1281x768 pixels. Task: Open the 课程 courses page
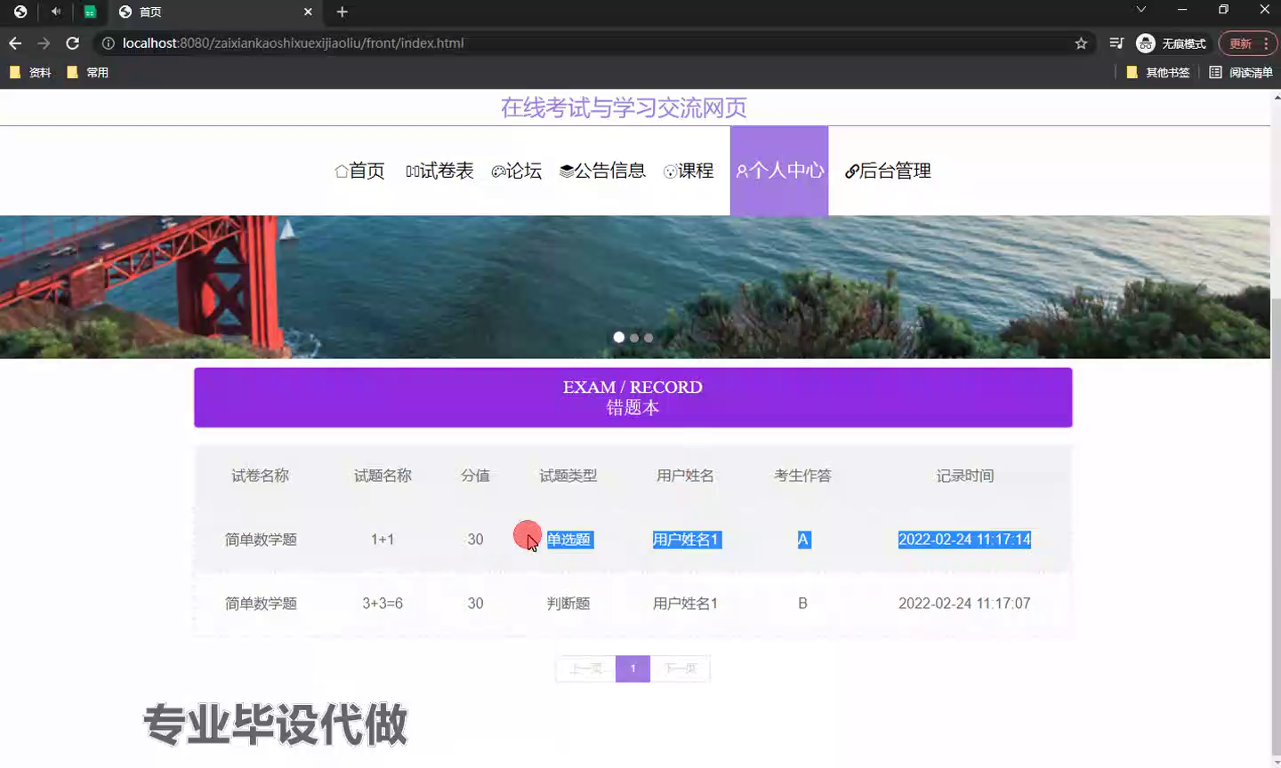(x=689, y=171)
